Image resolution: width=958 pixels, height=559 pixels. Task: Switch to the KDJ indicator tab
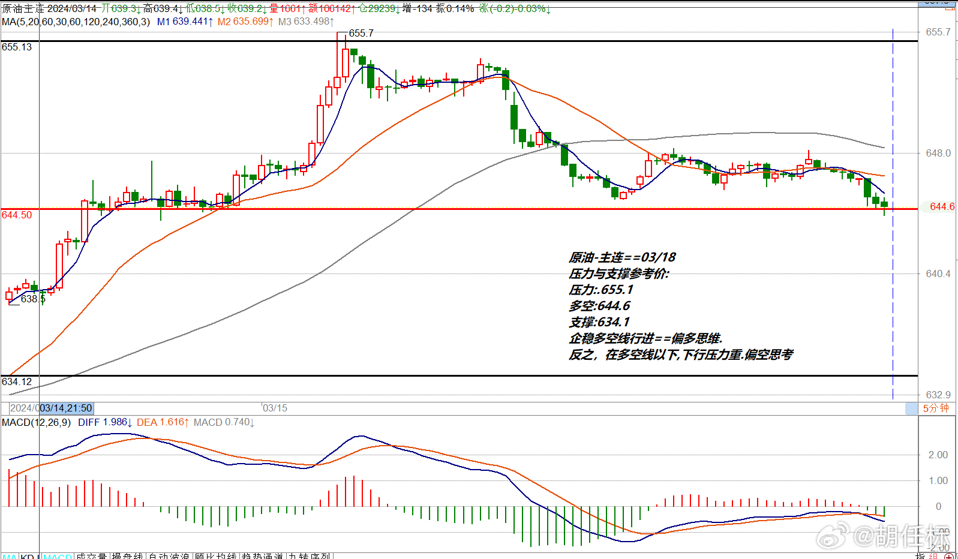[30, 556]
